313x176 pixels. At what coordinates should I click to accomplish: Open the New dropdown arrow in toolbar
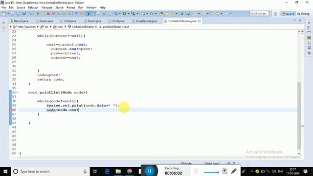click(8, 14)
